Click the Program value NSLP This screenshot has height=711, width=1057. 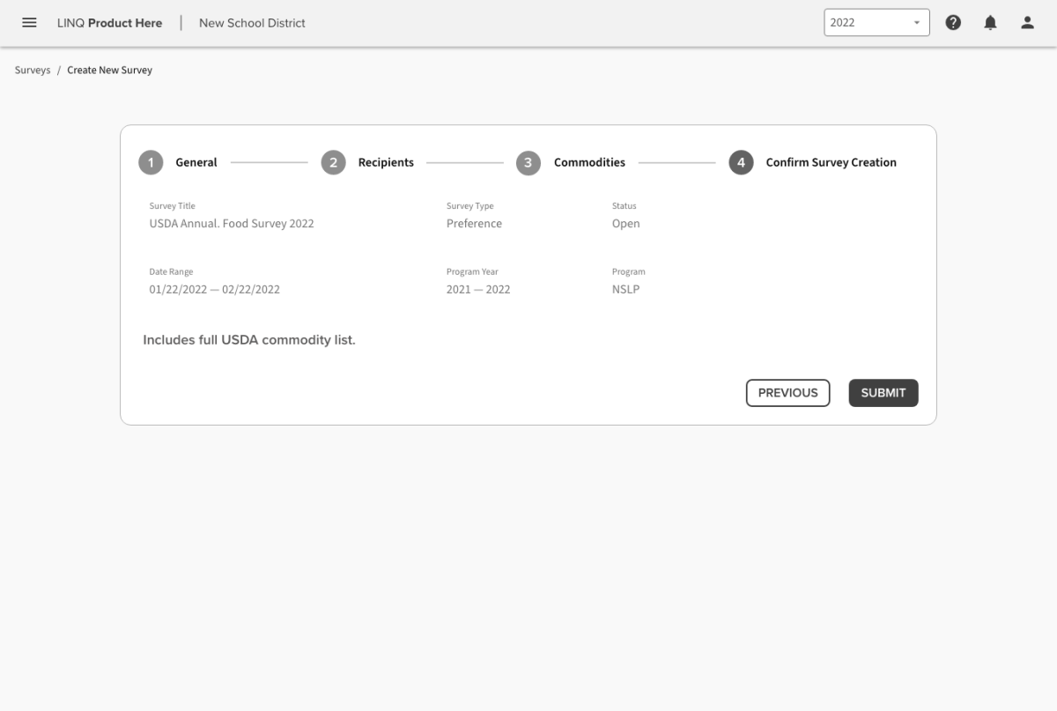click(625, 290)
